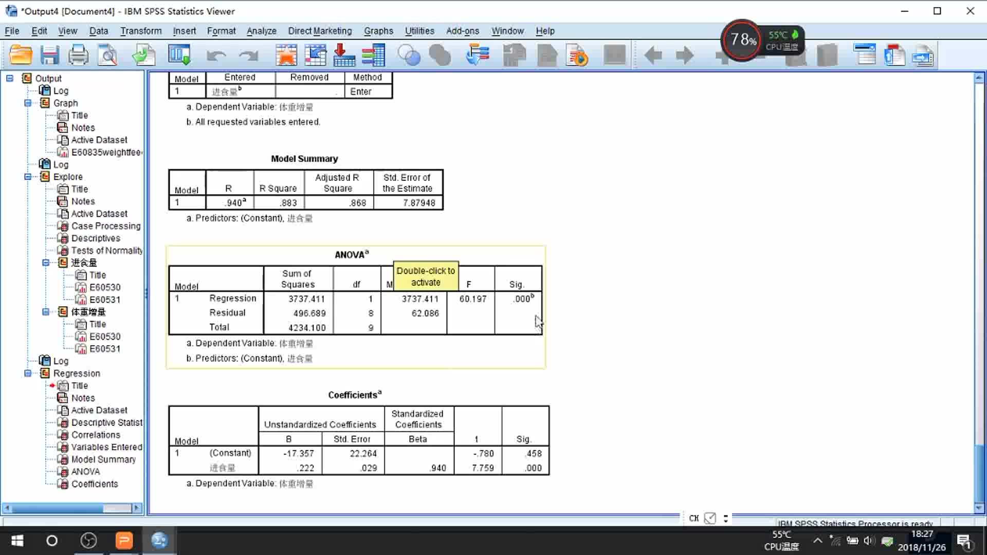Viewport: 987px width, 555px height.
Task: Collapse the Graph node in outline
Action: (28, 103)
